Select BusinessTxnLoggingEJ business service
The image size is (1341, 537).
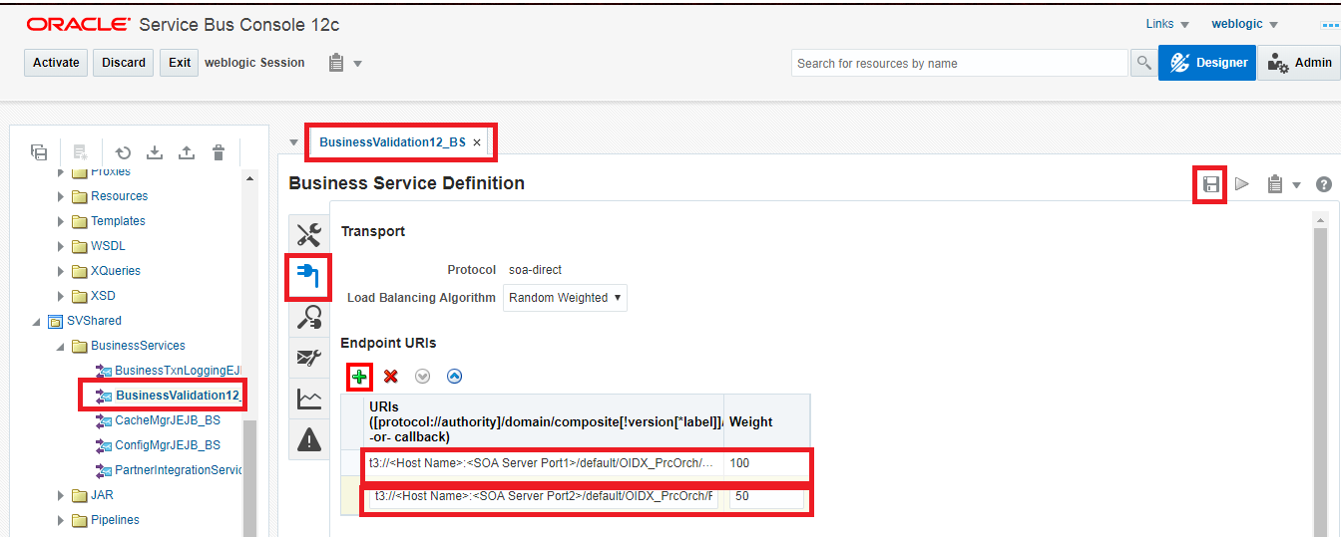coord(178,371)
